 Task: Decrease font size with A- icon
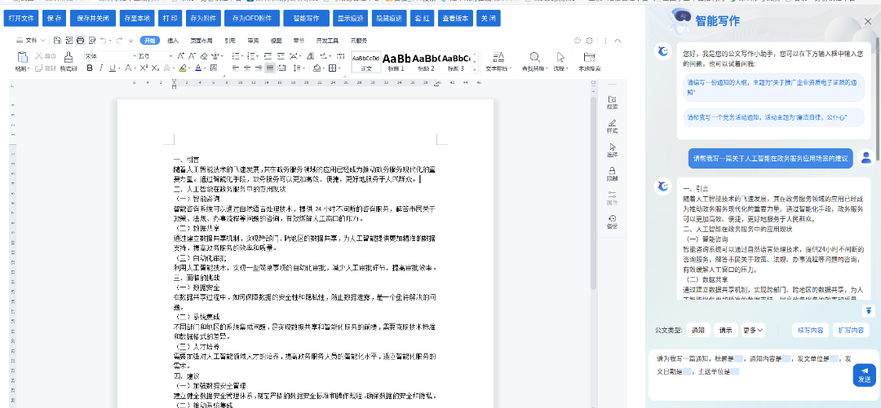[x=192, y=56]
